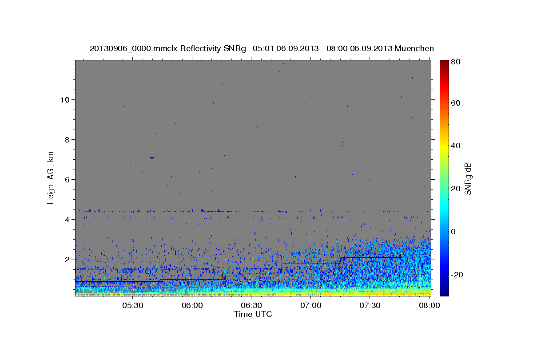The width and height of the screenshot is (533, 355).
Task: Click the 08:00 time tick label
Action: [x=429, y=305]
